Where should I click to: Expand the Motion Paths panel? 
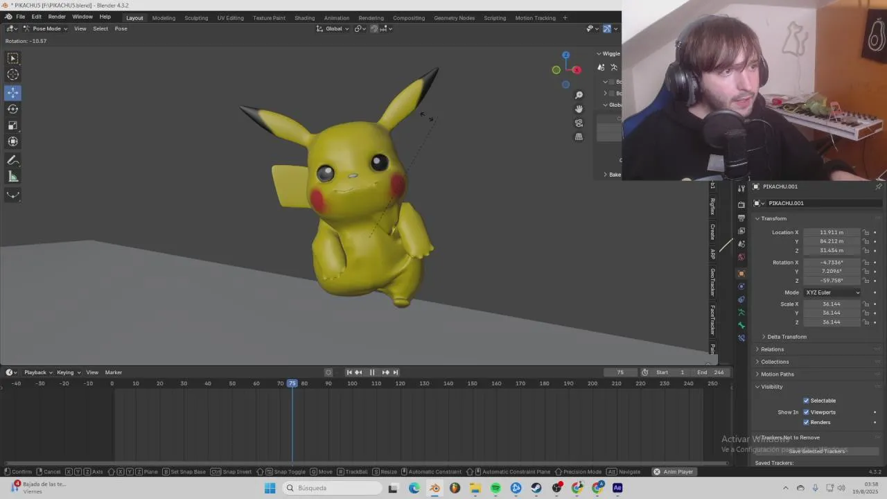pyautogui.click(x=777, y=374)
